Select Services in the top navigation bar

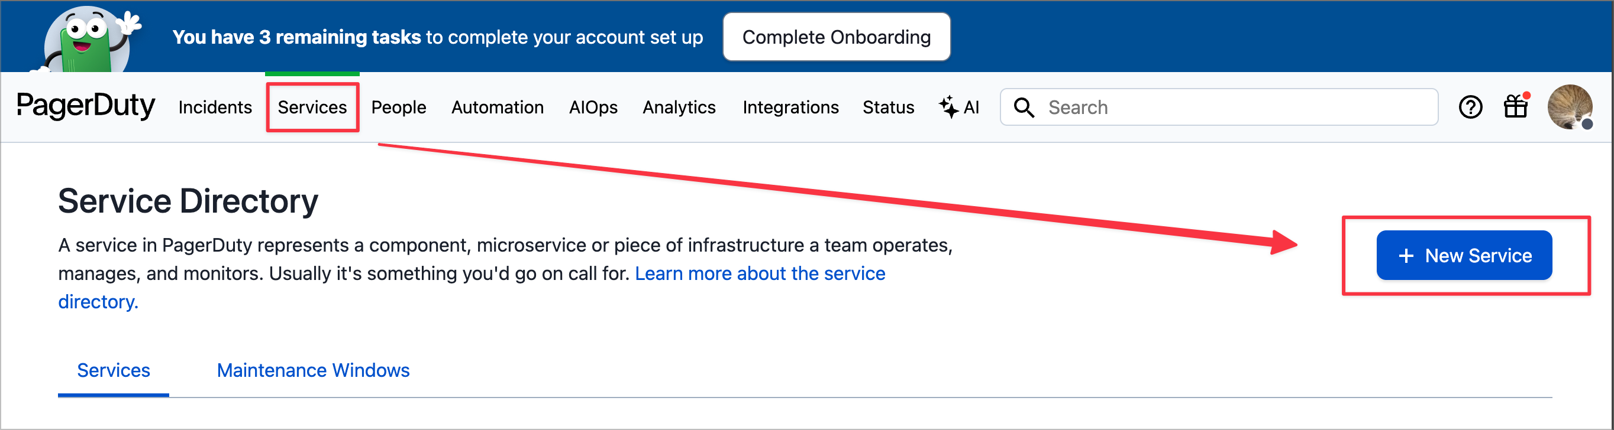pos(312,107)
